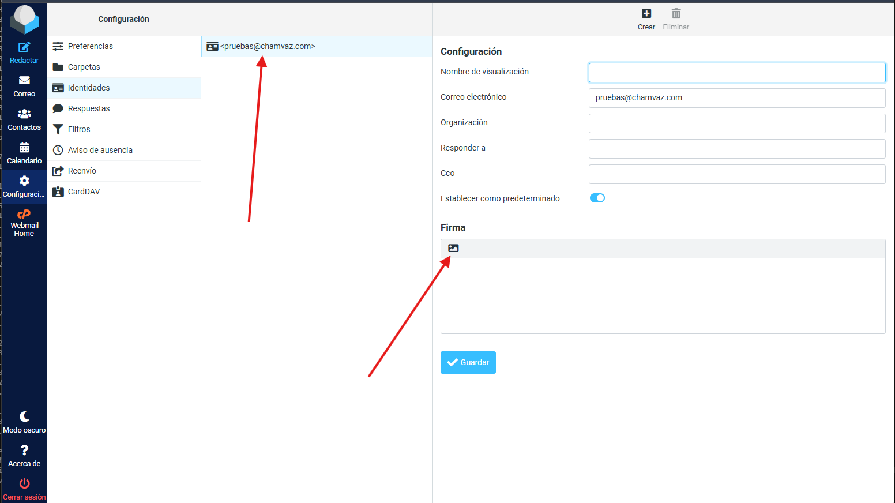Screen dimensions: 895x503
Task: Insert image in signature editor
Action: click(453, 249)
